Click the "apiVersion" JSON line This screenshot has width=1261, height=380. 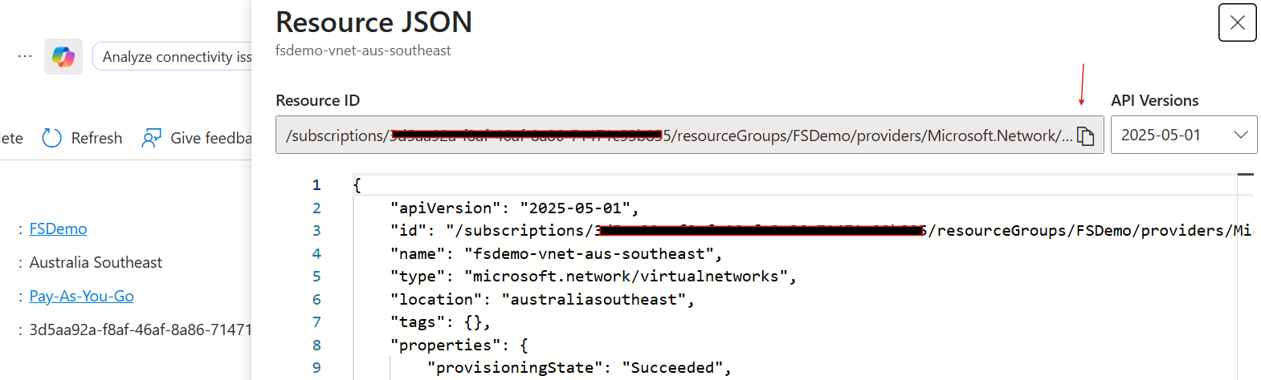click(514, 208)
